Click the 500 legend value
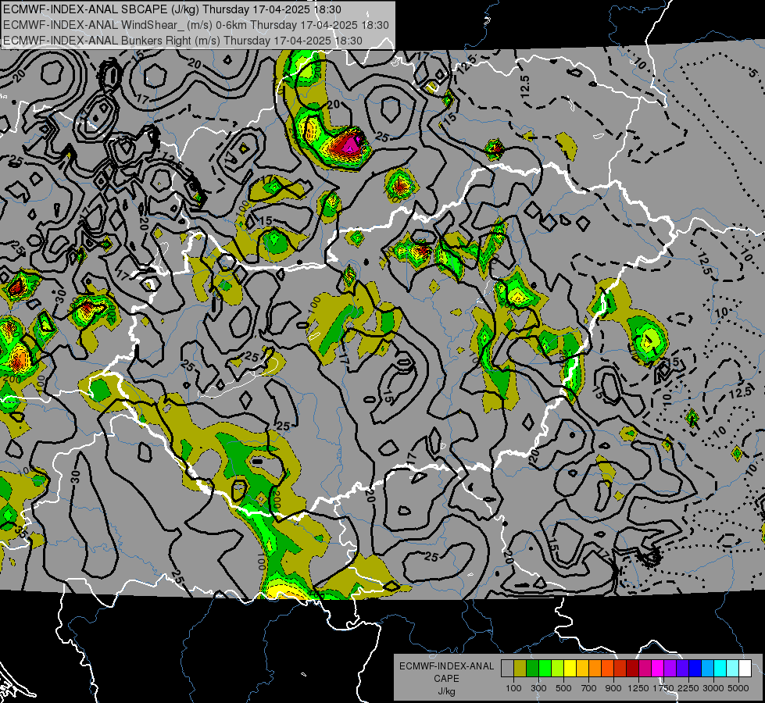 click(x=563, y=688)
